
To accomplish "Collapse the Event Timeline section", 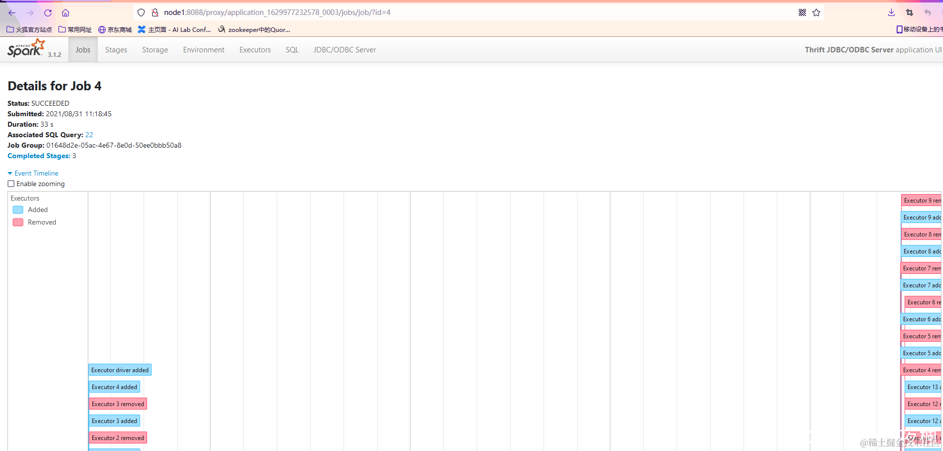I will tap(33, 173).
